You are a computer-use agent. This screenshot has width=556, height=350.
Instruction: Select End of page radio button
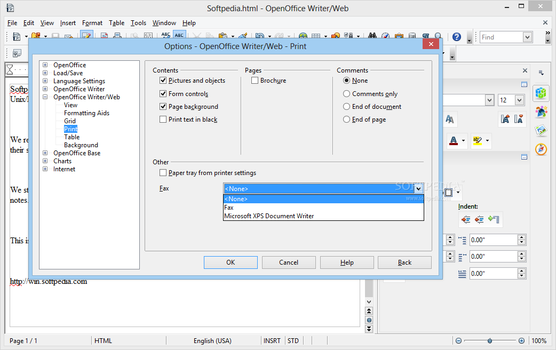click(346, 120)
